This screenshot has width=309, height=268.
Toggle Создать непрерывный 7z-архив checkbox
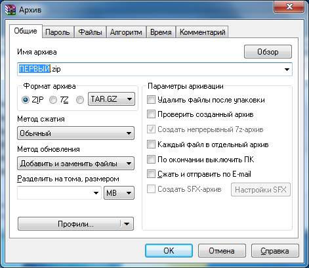151,129
